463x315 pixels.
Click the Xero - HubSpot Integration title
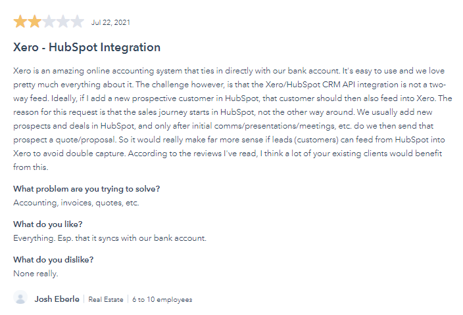(87, 47)
